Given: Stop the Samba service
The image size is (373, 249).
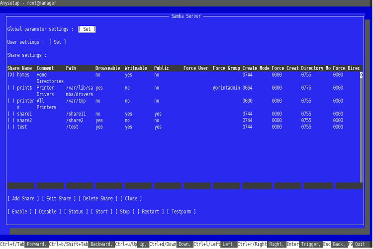Looking at the screenshot, I should coord(125,212).
